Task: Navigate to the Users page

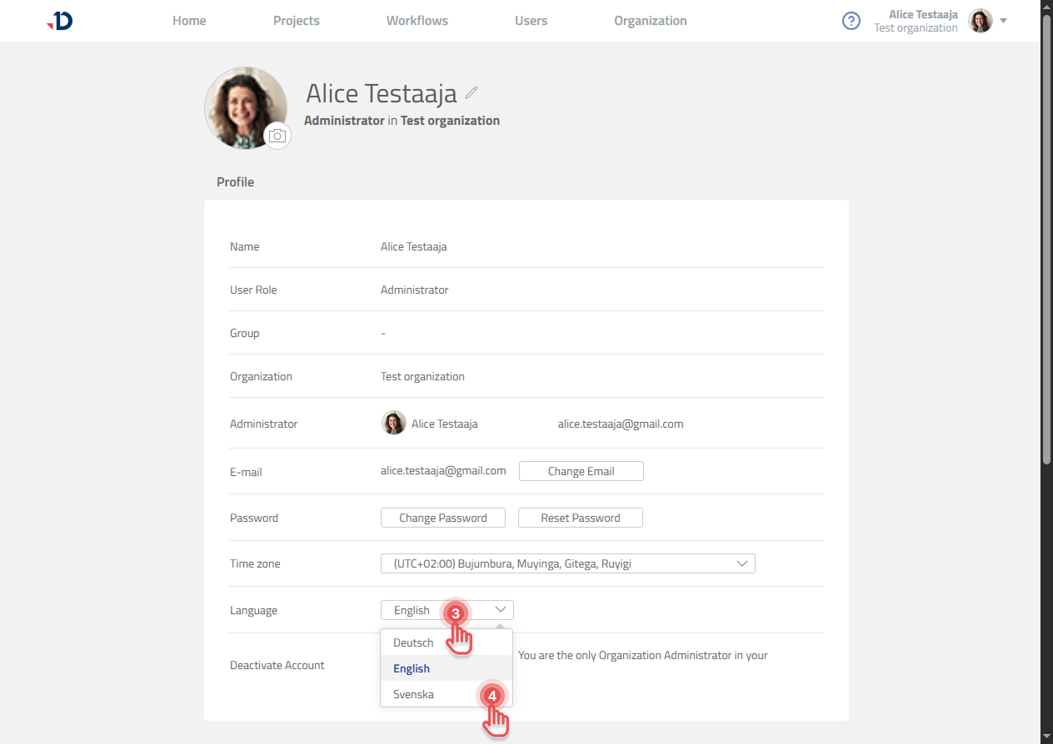Action: pos(531,21)
